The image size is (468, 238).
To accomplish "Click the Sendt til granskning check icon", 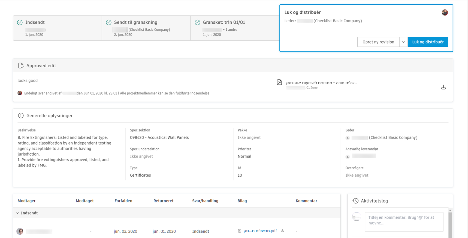I will 108,23.
